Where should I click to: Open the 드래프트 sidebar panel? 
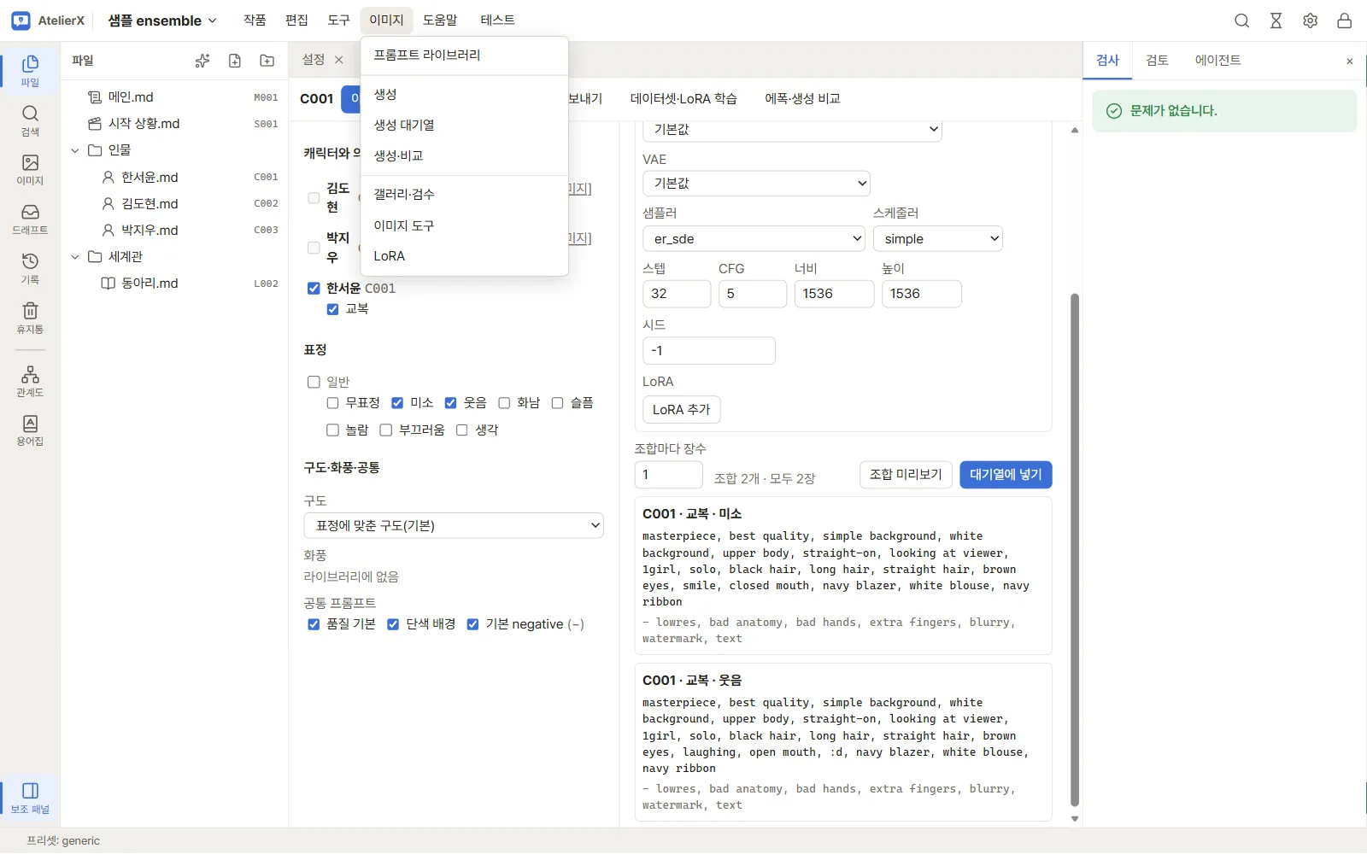coord(30,219)
